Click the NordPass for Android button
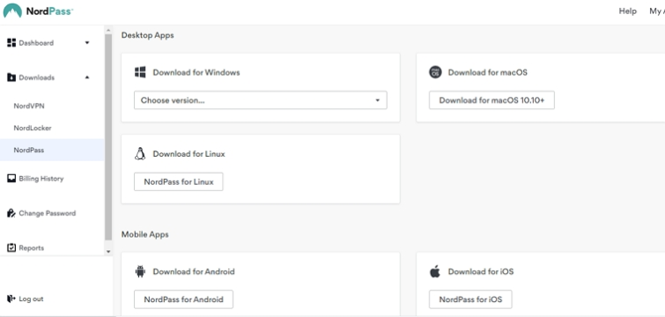The height and width of the screenshot is (317, 665). tap(183, 299)
